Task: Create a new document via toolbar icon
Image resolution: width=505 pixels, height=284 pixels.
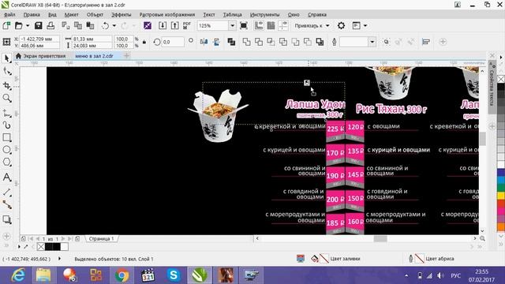Action: point(6,25)
